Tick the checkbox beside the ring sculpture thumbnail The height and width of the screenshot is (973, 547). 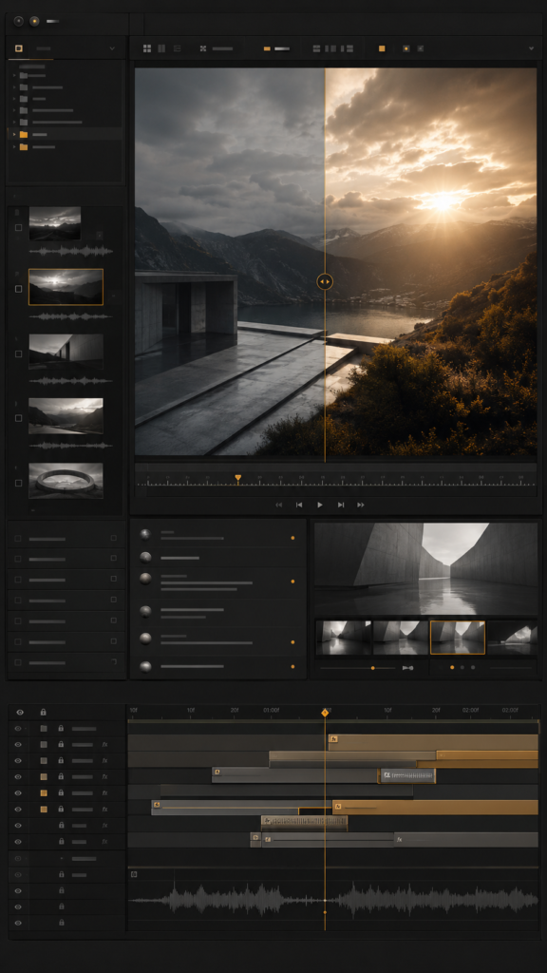[x=18, y=483]
